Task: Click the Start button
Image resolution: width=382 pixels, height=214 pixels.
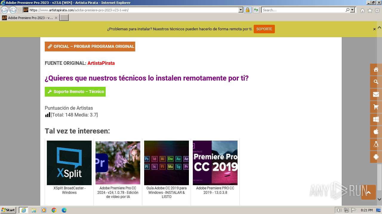Action: pos(8,210)
